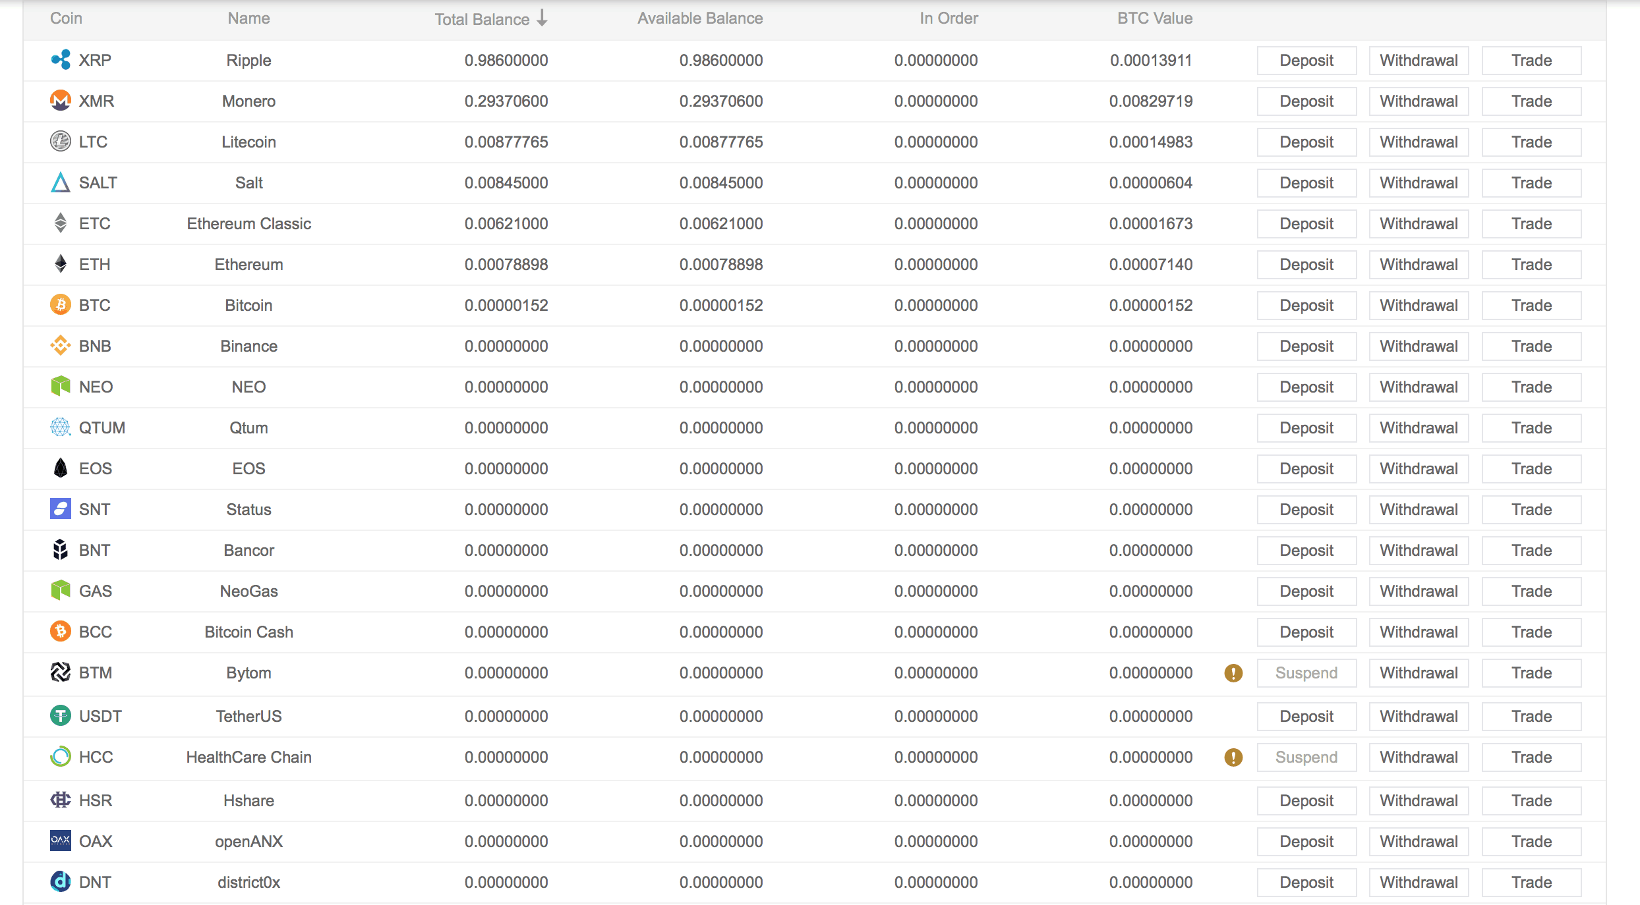Click the openANX OAX coin icon
The image size is (1640, 905).
(61, 841)
